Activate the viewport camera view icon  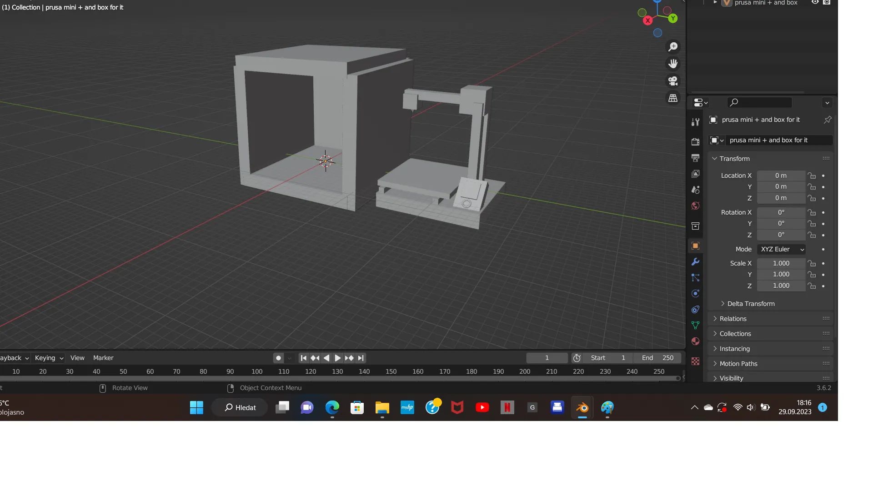(x=672, y=81)
